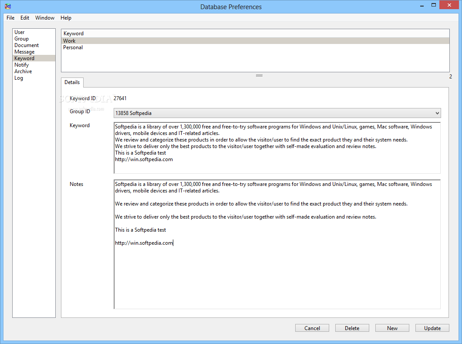Select Keyword in the sidebar list
The height and width of the screenshot is (344, 462).
(34, 58)
